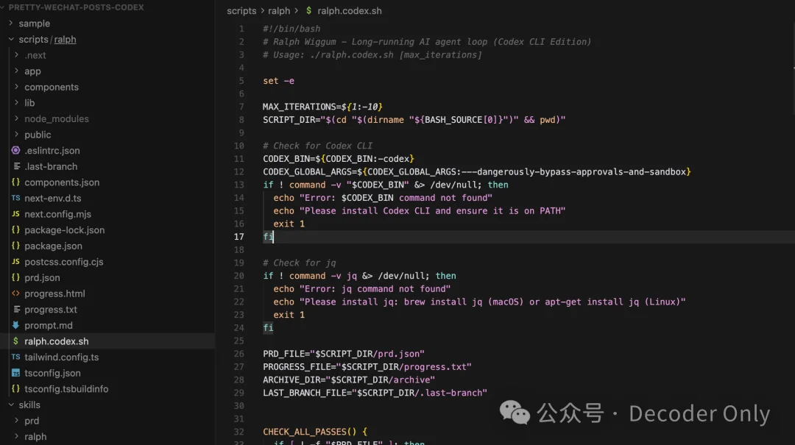795x445 pixels.
Task: Select scripts in the breadcrumb bar
Action: (241, 10)
